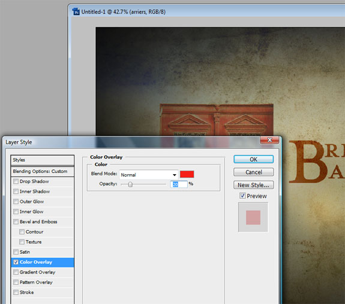The width and height of the screenshot is (345, 304).
Task: Enable the Gradient Overlay checkbox
Action: tap(16, 272)
